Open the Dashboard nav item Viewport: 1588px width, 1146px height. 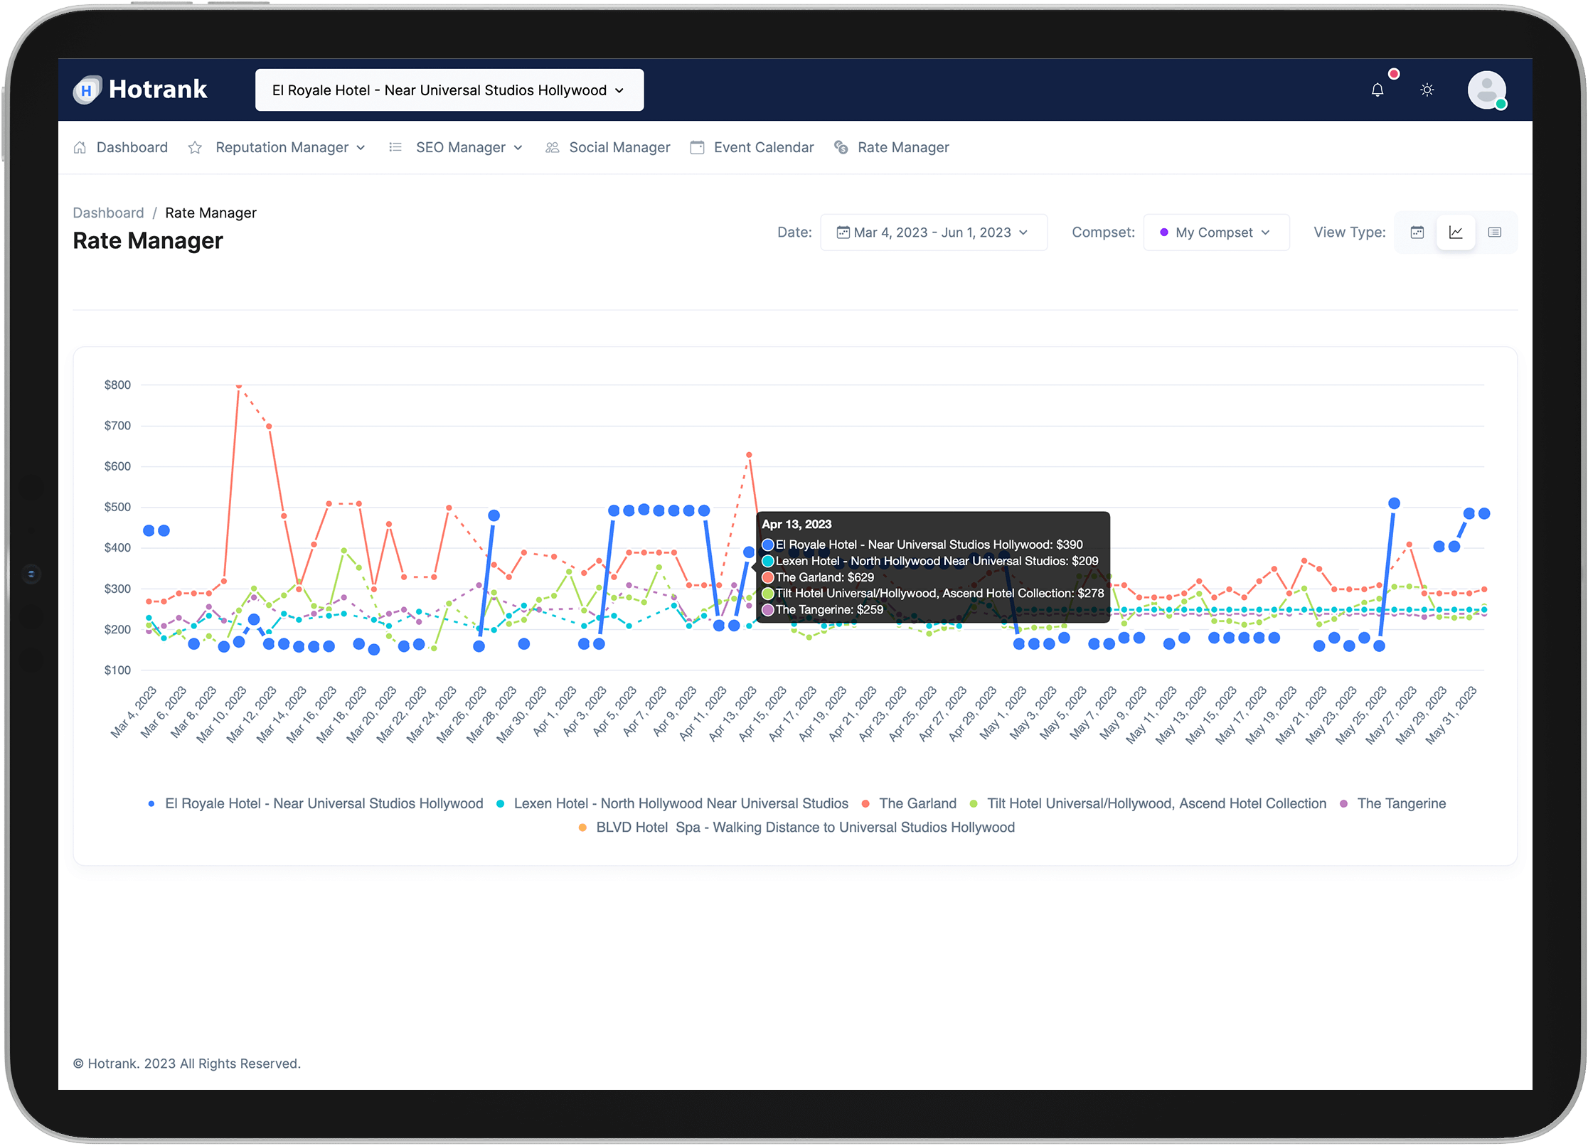132,147
